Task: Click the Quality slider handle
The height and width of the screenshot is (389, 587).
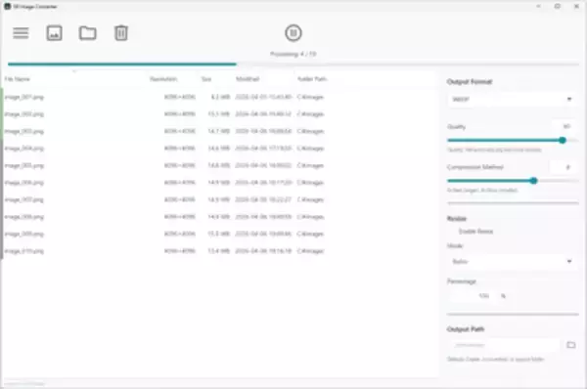Action: coord(563,141)
